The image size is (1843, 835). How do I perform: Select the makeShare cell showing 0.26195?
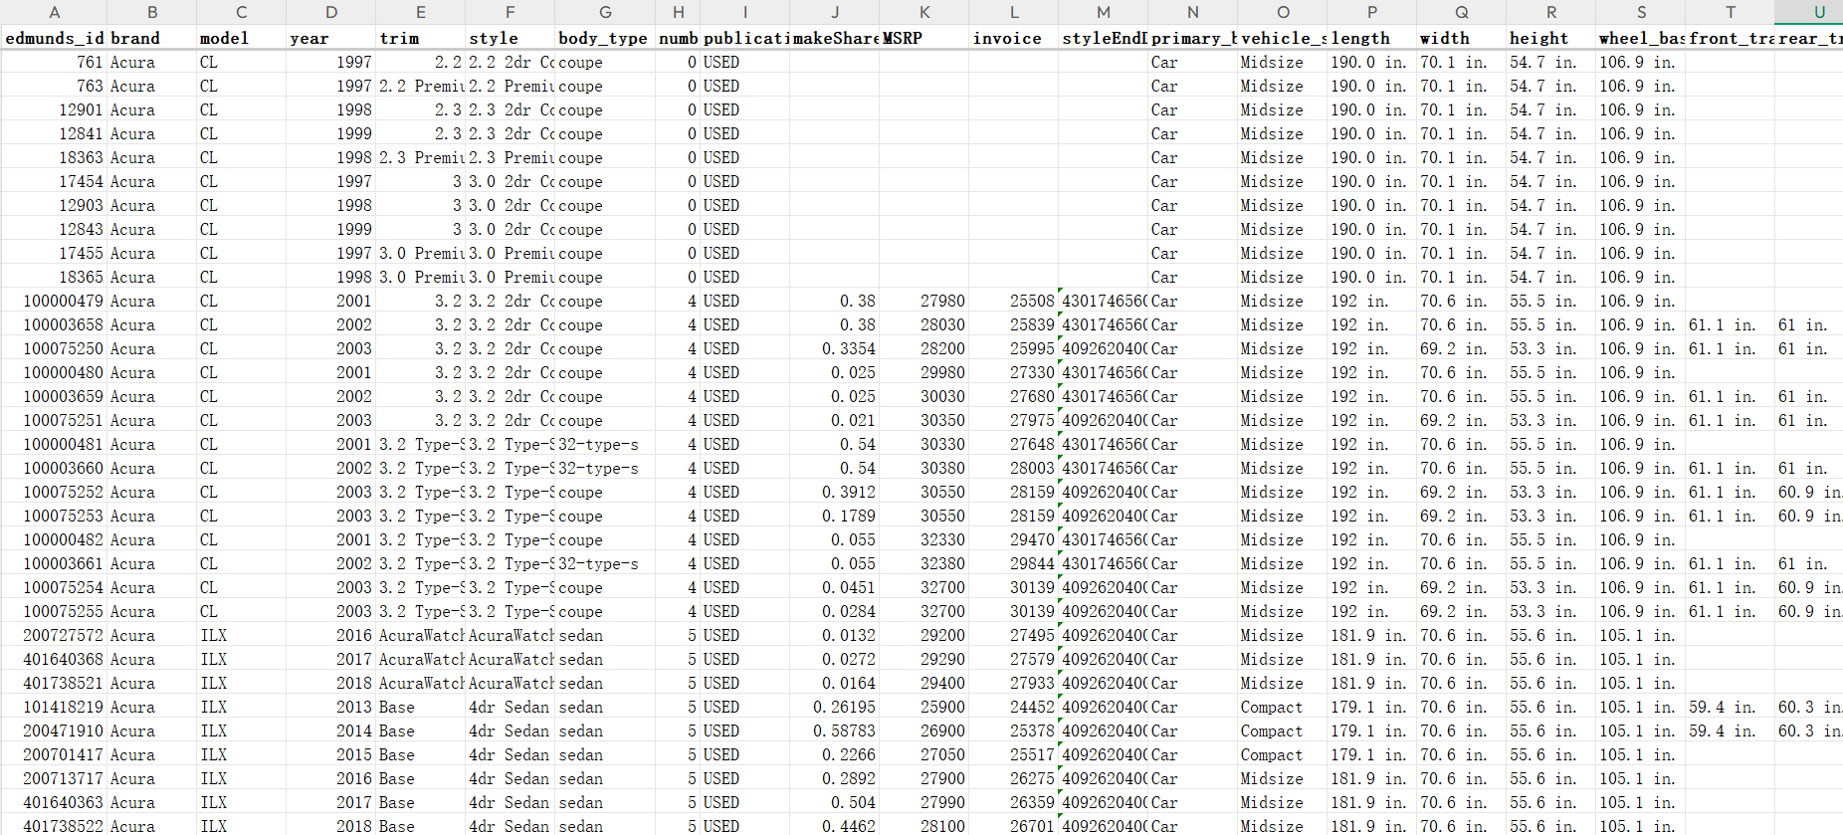click(834, 707)
